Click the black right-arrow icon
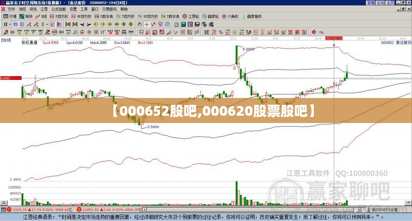The width and height of the screenshot is (412, 221). 89,25
